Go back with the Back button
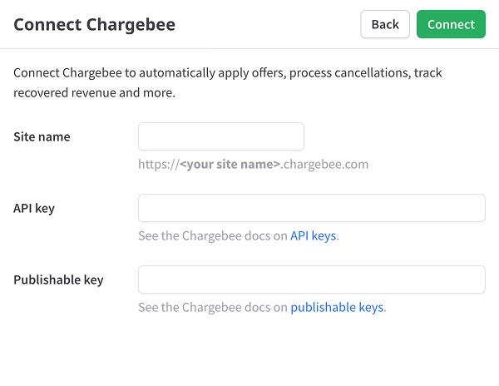 tap(385, 24)
